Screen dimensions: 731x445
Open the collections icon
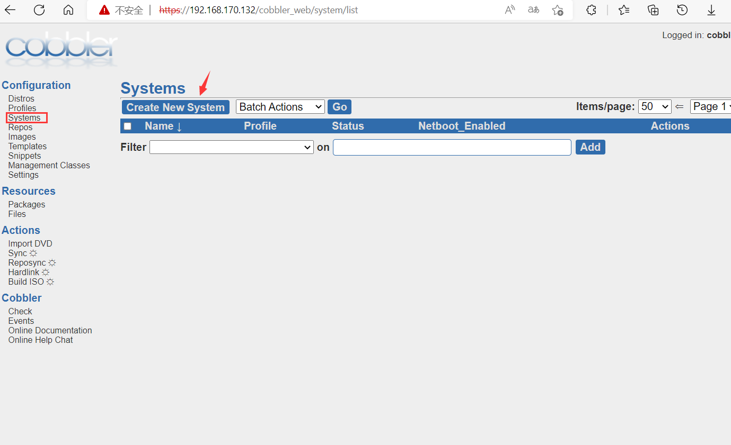tap(654, 10)
